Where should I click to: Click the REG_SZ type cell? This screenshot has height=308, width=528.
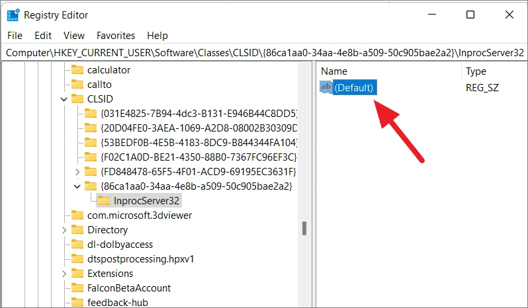pos(482,87)
